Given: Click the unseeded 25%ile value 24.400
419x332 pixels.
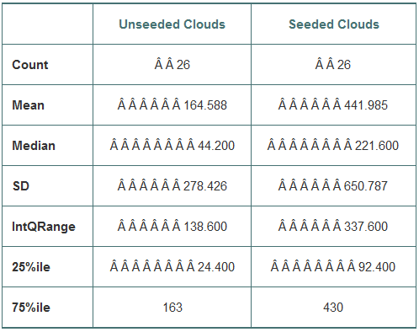Looking at the screenshot, I should coord(216,267).
